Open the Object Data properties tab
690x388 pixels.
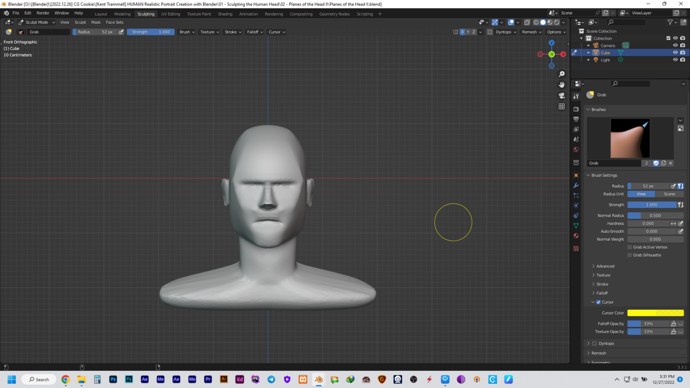click(576, 226)
